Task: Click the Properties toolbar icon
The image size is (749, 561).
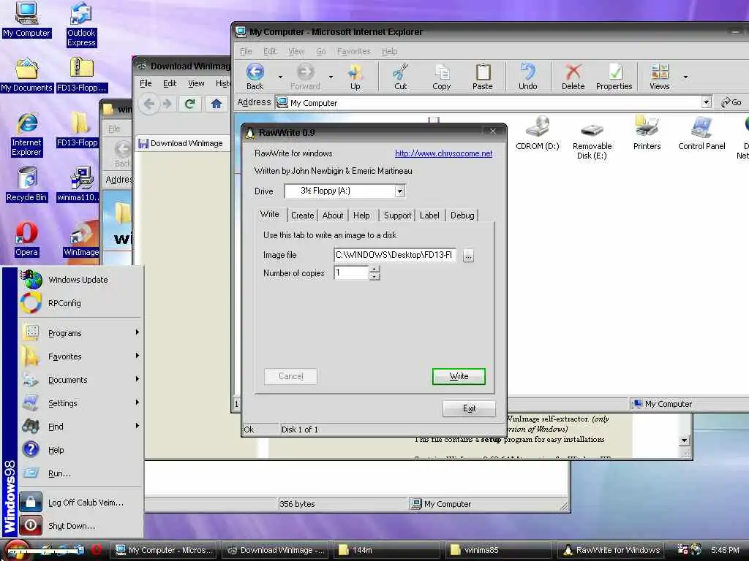Action: (x=614, y=76)
